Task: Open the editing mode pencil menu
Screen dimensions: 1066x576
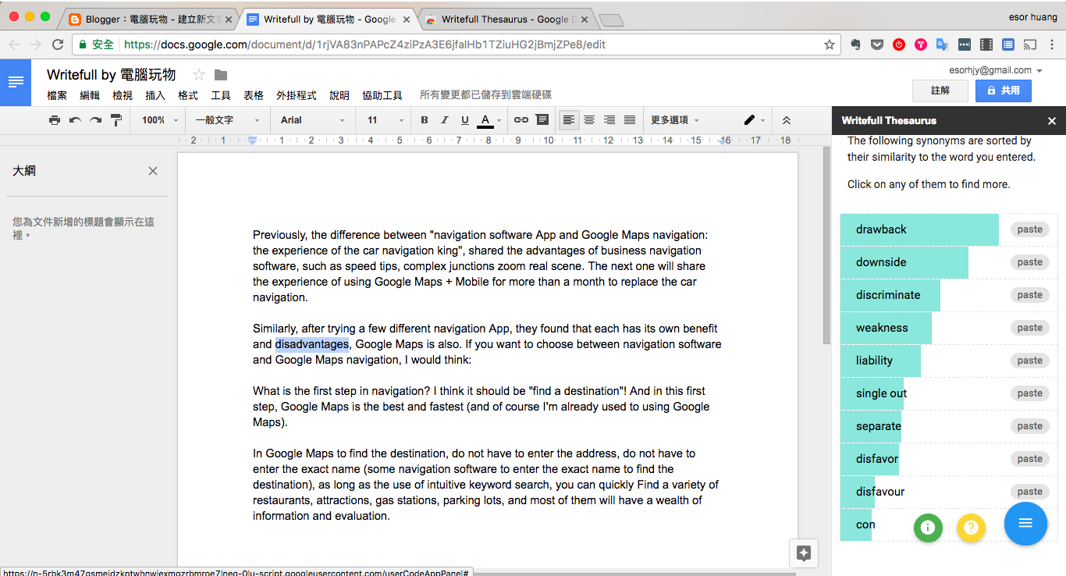Action: pos(753,120)
